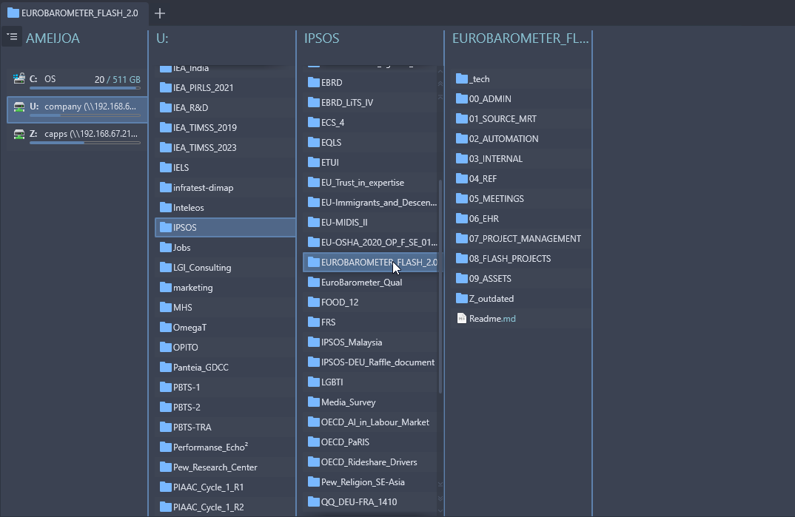Select the IELS folder
This screenshot has height=517, width=795.
(x=225, y=168)
